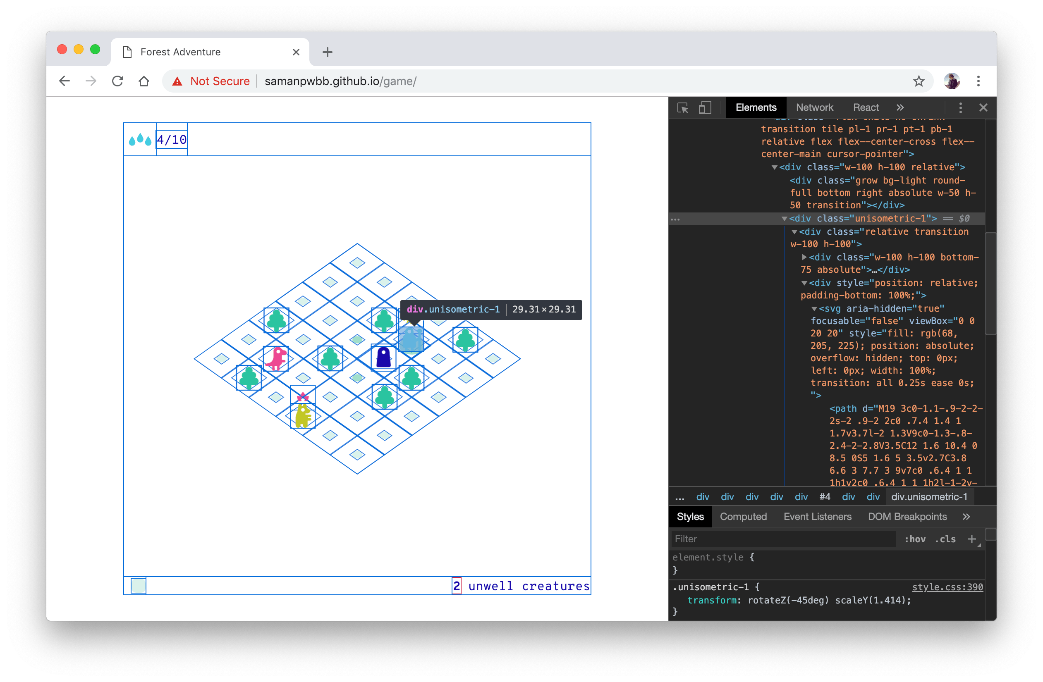Screen dimensions: 1043x682
Task: Toggle the device toolbar in DevTools
Action: (705, 108)
